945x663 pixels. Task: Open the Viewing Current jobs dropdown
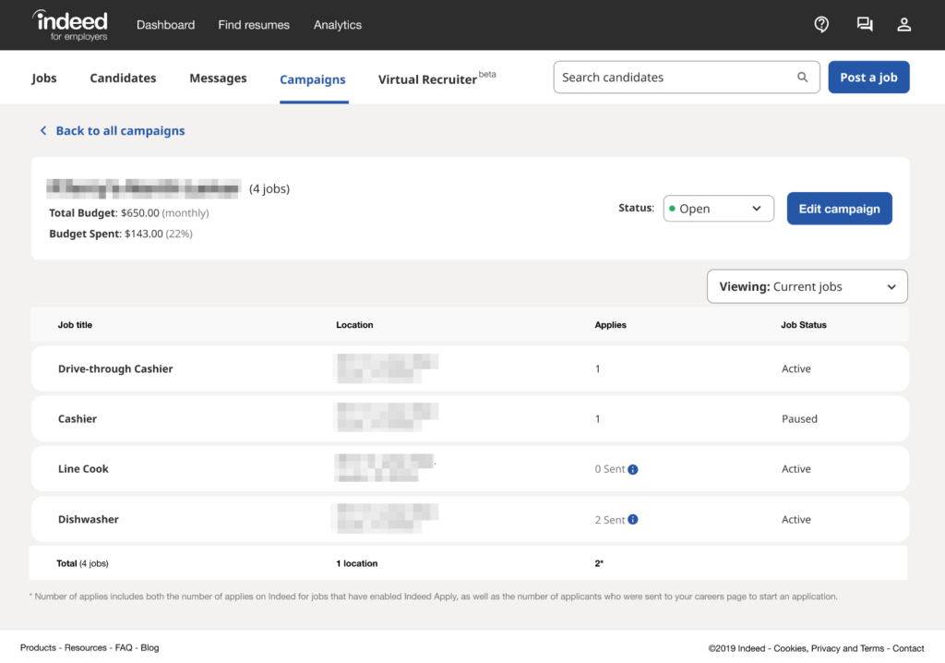(807, 286)
